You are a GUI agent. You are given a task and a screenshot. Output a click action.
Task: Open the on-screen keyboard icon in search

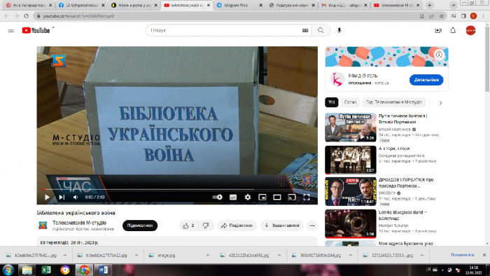[x=305, y=30]
